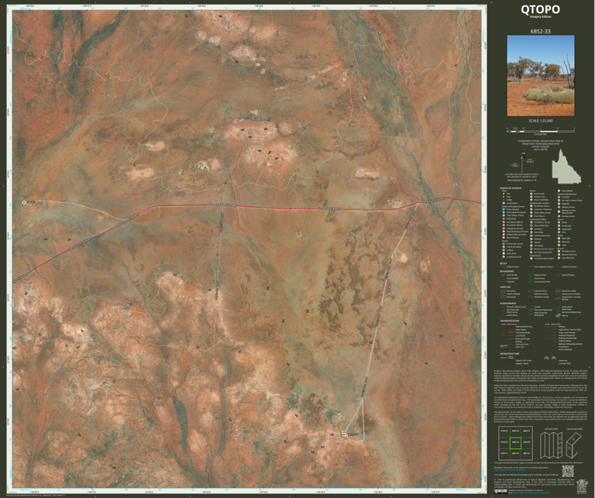Click the Fire Station (Rural) legend icon
595x498 pixels.
(504, 225)
